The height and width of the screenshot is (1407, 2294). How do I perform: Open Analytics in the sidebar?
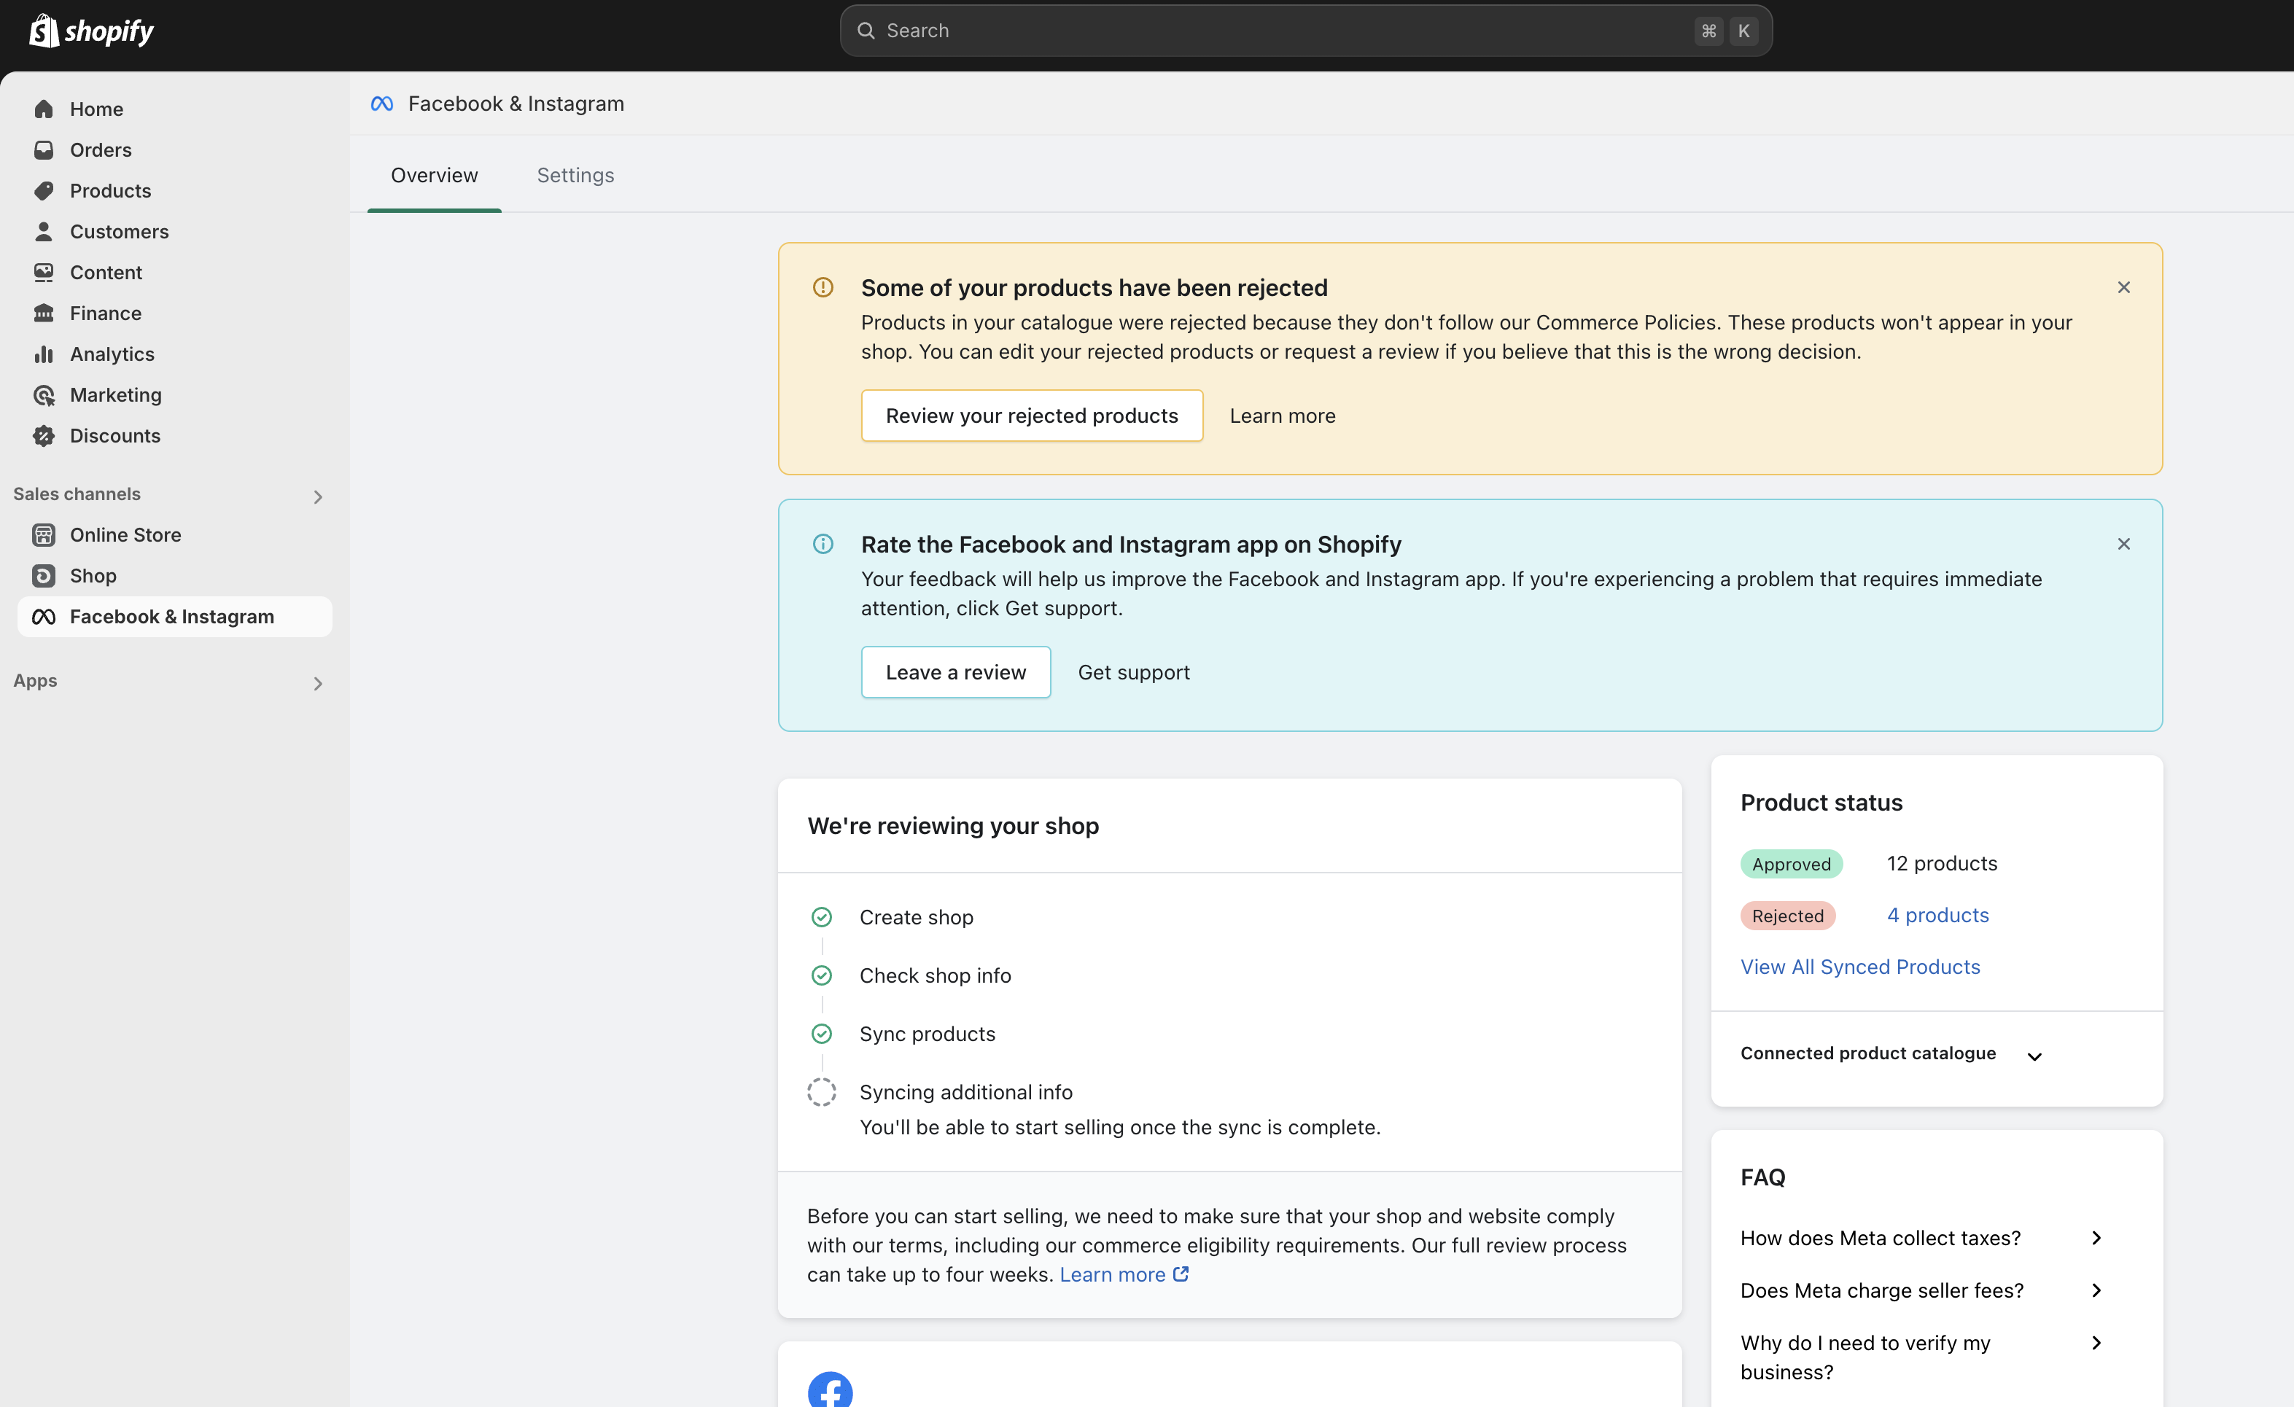pos(112,354)
